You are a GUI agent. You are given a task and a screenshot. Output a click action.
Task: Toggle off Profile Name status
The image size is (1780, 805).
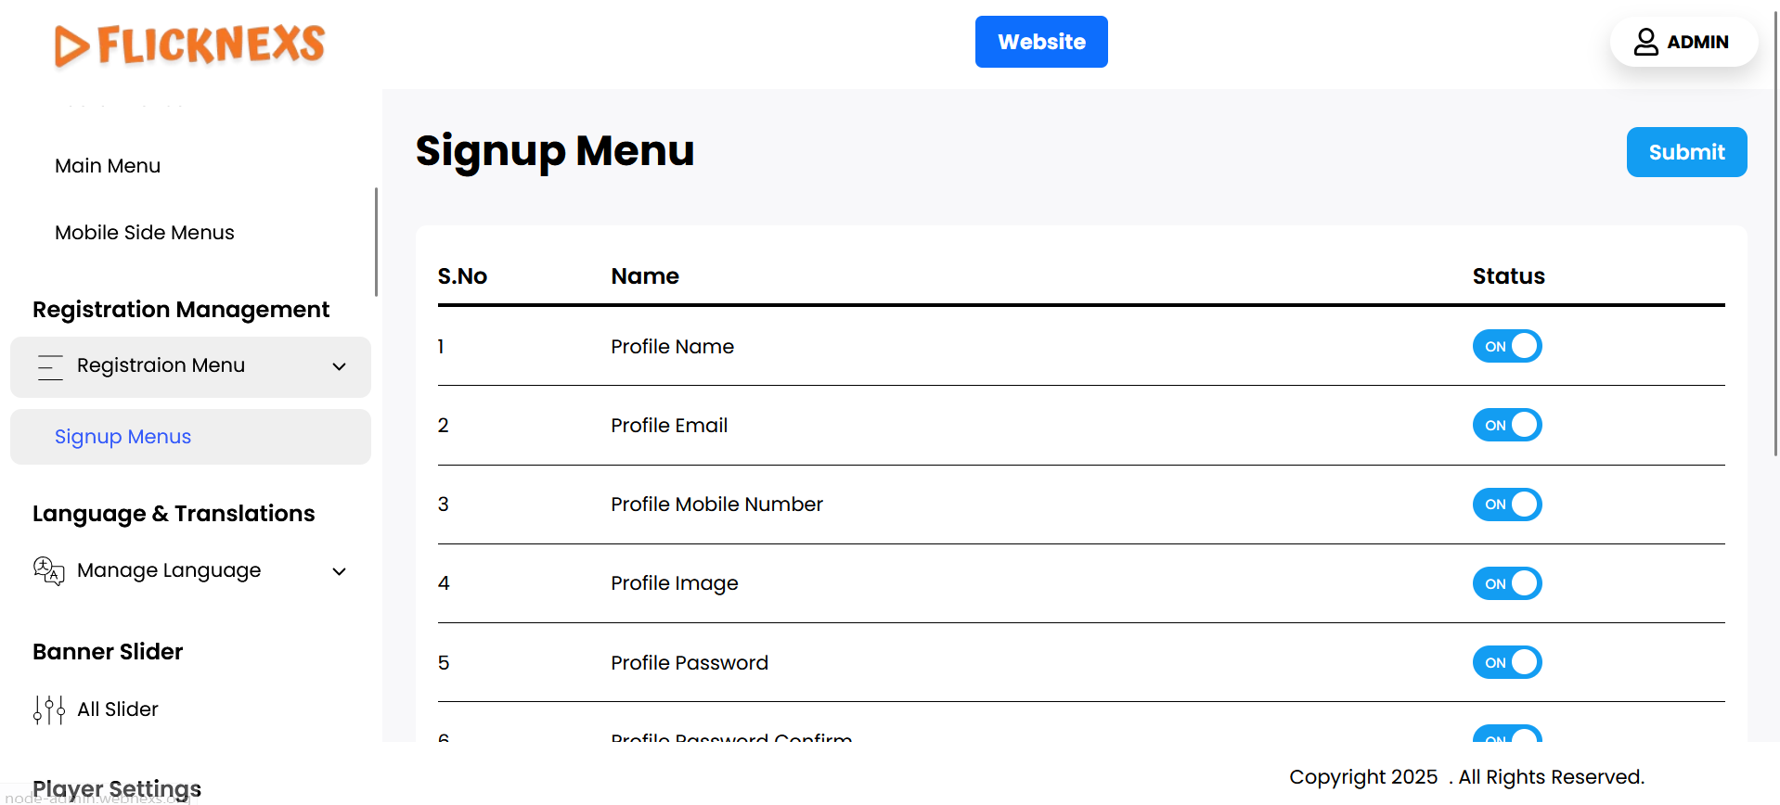tap(1506, 346)
